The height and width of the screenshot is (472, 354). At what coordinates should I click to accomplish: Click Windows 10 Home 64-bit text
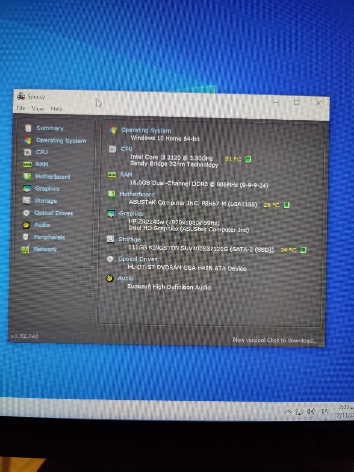pos(165,139)
